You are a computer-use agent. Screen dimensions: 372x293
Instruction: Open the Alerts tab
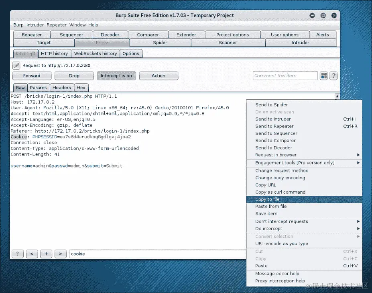tap(323, 35)
